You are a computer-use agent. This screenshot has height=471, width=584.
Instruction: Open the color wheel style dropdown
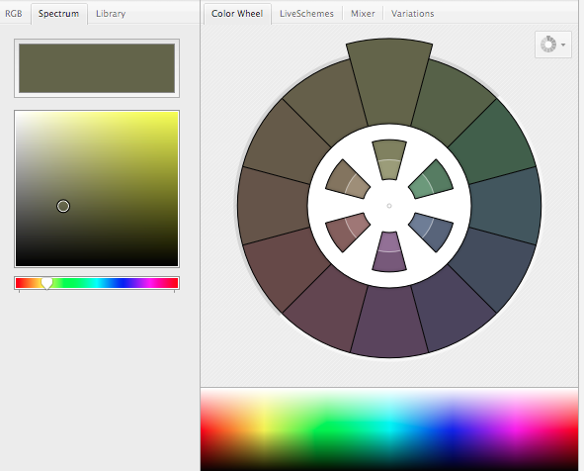point(553,45)
